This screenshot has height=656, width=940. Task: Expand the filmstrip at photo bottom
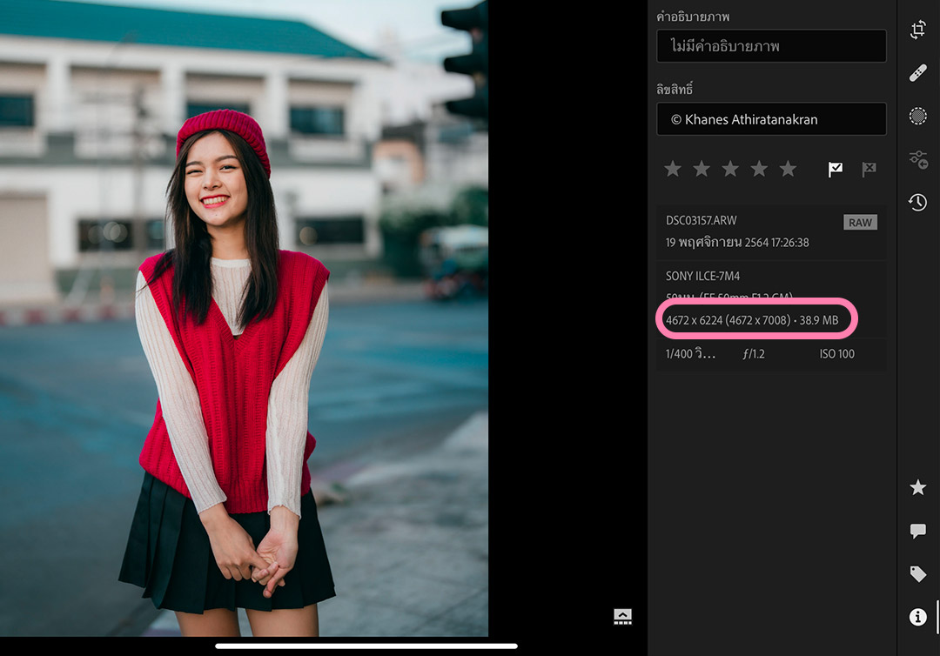622,615
